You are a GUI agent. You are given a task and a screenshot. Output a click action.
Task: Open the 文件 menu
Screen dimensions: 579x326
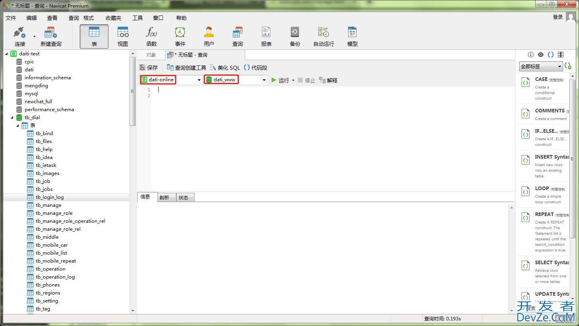tap(11, 18)
